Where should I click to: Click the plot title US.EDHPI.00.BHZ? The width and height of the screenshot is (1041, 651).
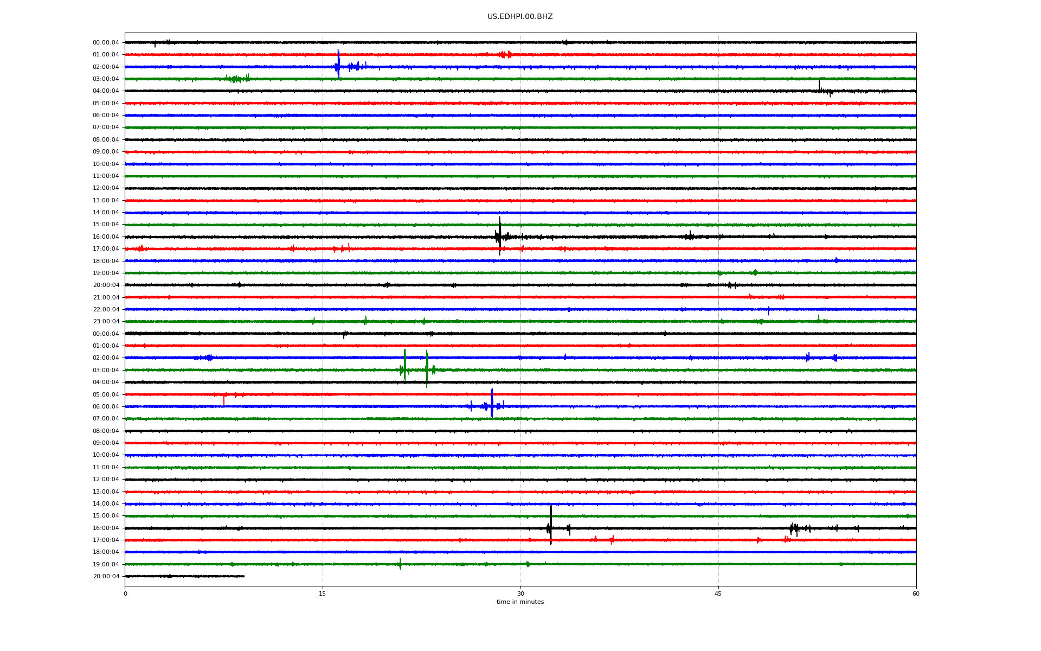[520, 17]
